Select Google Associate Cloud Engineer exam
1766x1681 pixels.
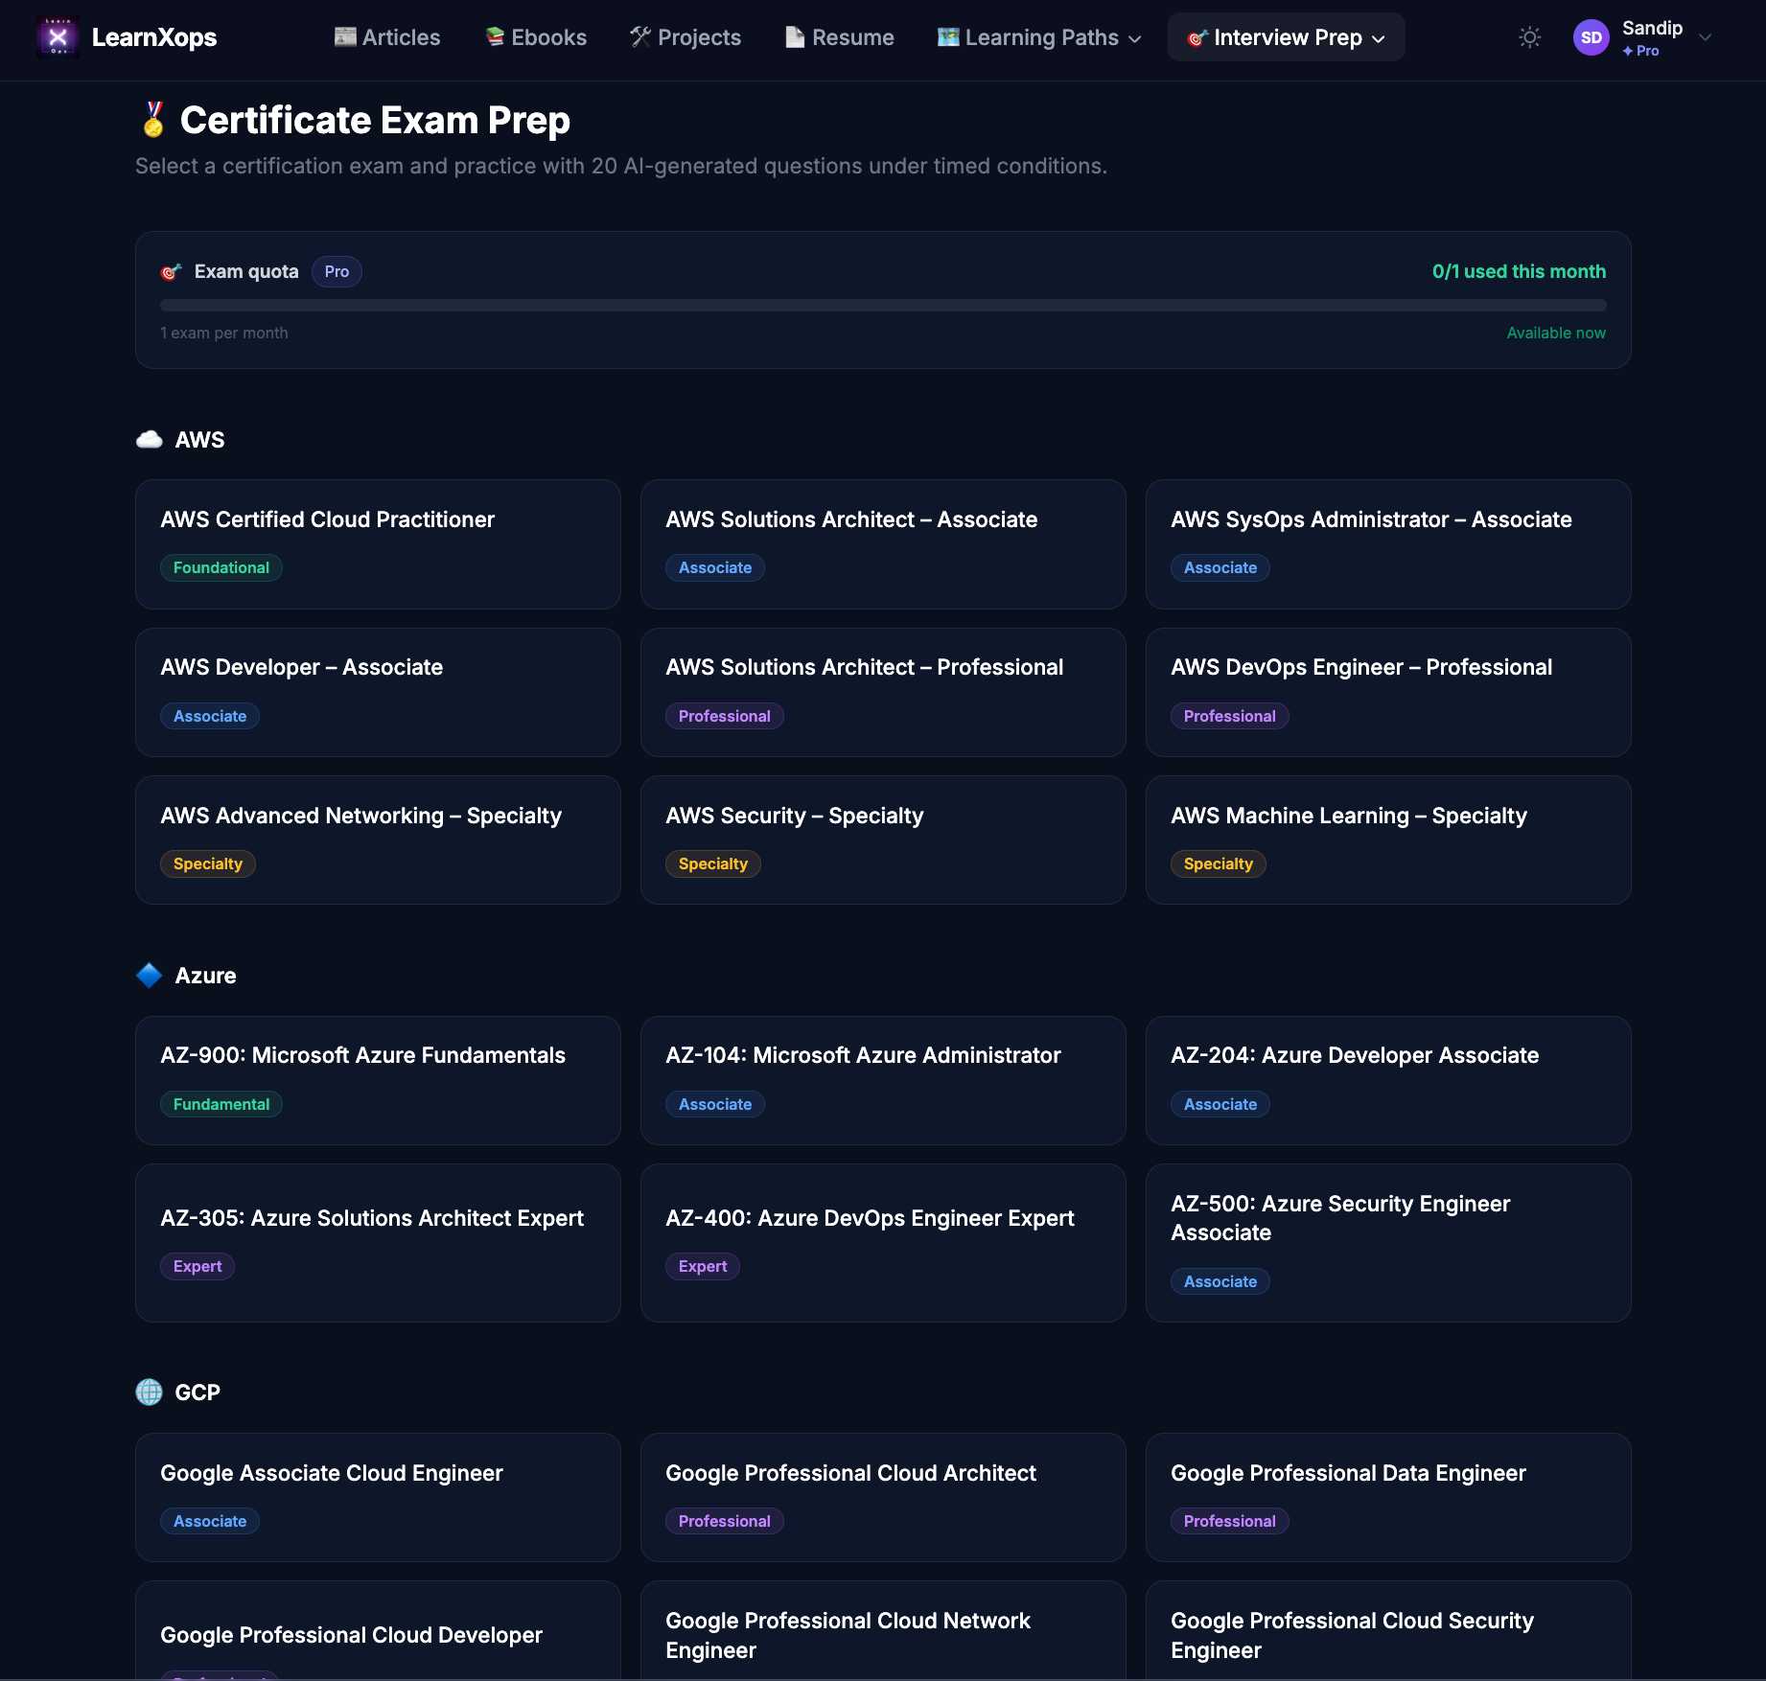pos(378,1498)
